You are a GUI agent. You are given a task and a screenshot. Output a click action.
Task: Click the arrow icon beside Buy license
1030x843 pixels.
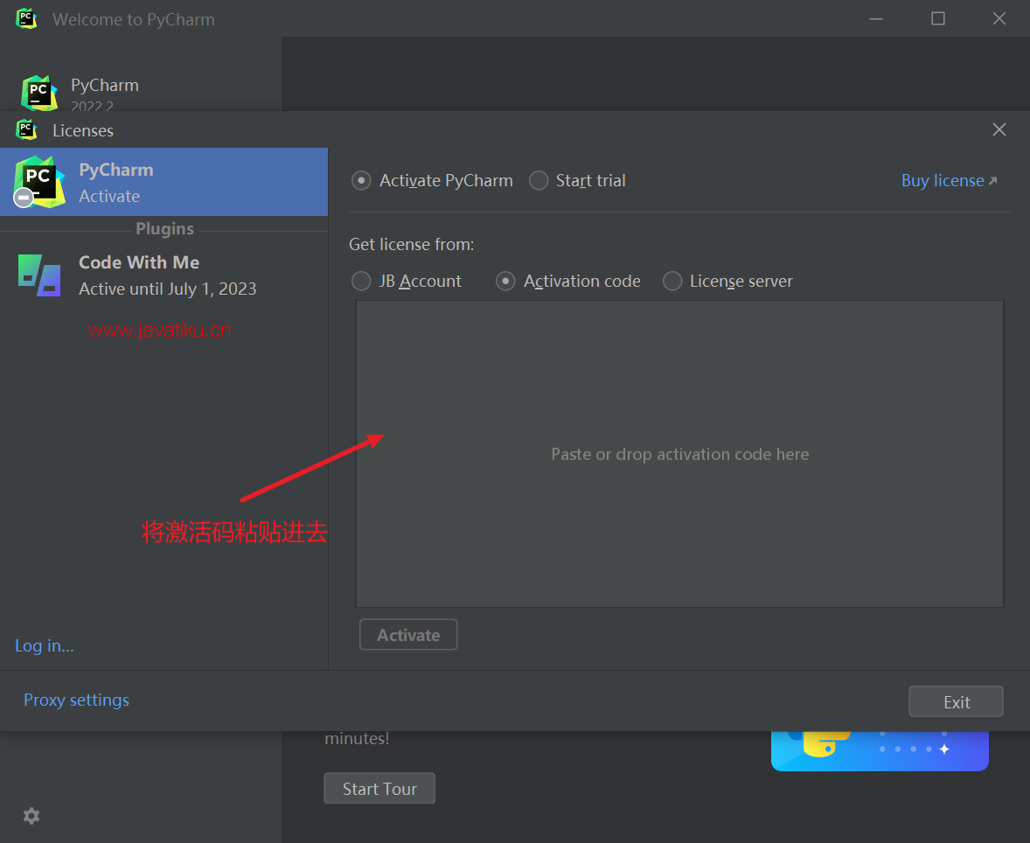pyautogui.click(x=992, y=181)
